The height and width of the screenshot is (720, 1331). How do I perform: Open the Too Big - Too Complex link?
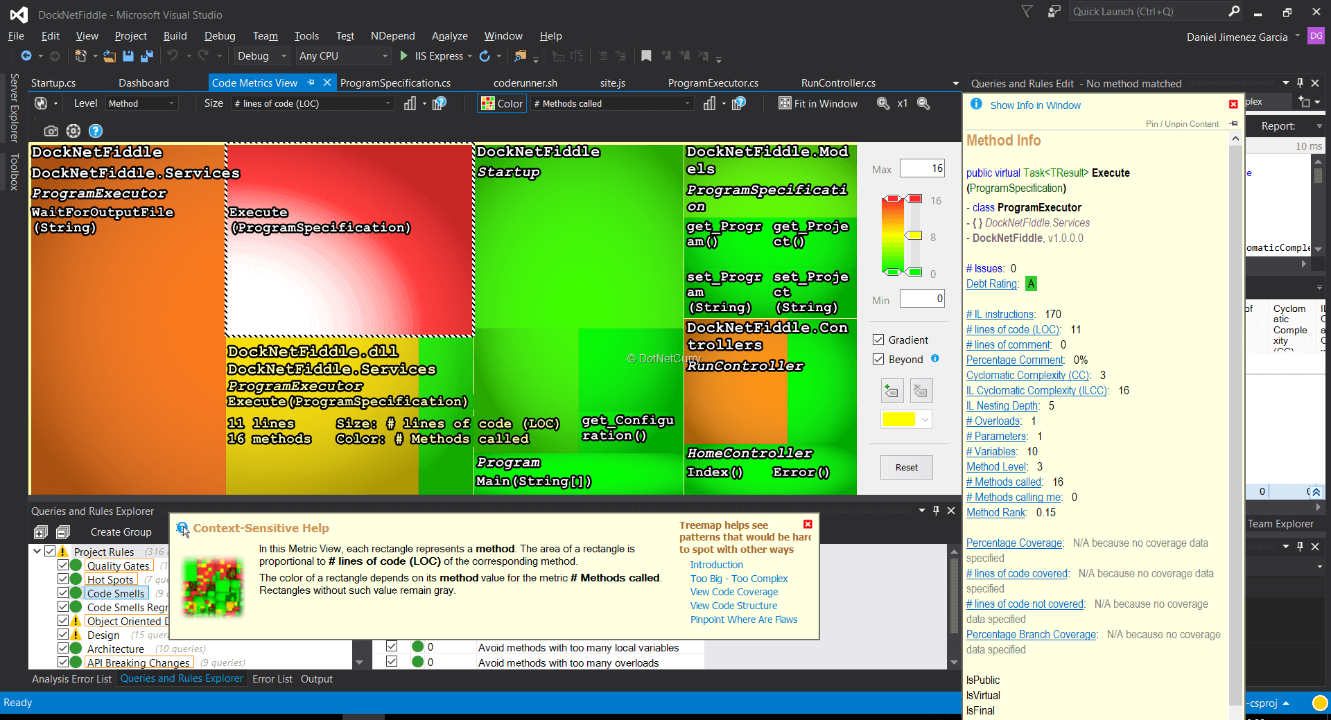(x=738, y=579)
